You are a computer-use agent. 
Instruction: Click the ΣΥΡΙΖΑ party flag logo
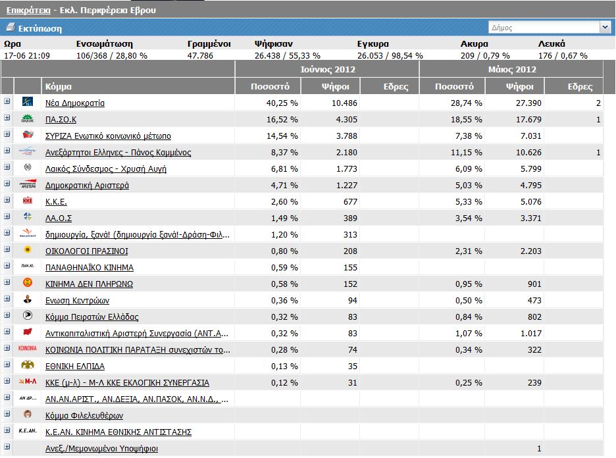28,136
